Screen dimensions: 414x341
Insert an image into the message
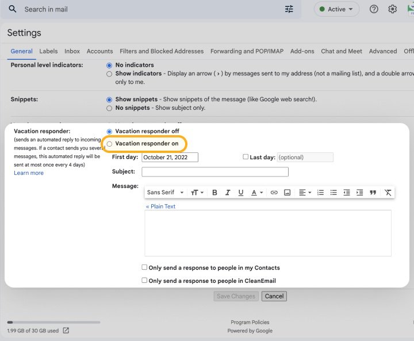pos(287,193)
